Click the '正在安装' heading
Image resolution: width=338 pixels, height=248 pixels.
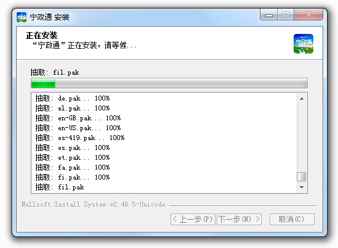42,35
